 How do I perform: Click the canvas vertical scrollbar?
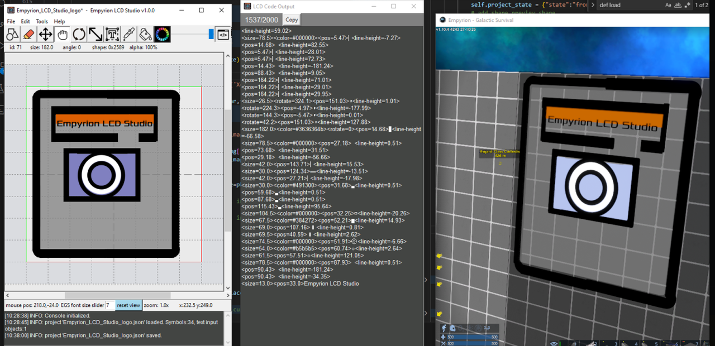coord(227,171)
